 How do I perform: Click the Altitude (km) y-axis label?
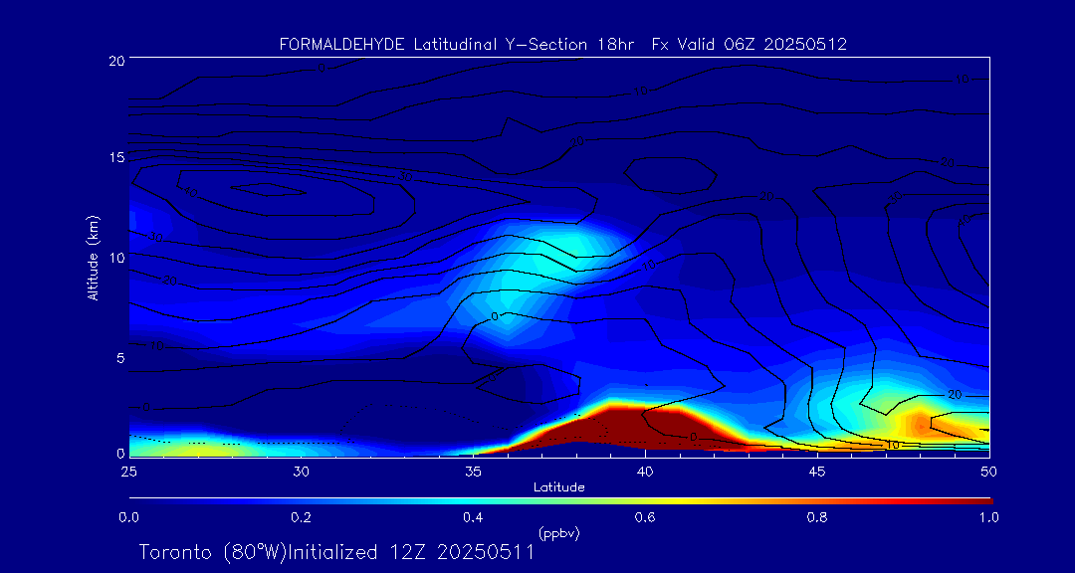[93, 257]
